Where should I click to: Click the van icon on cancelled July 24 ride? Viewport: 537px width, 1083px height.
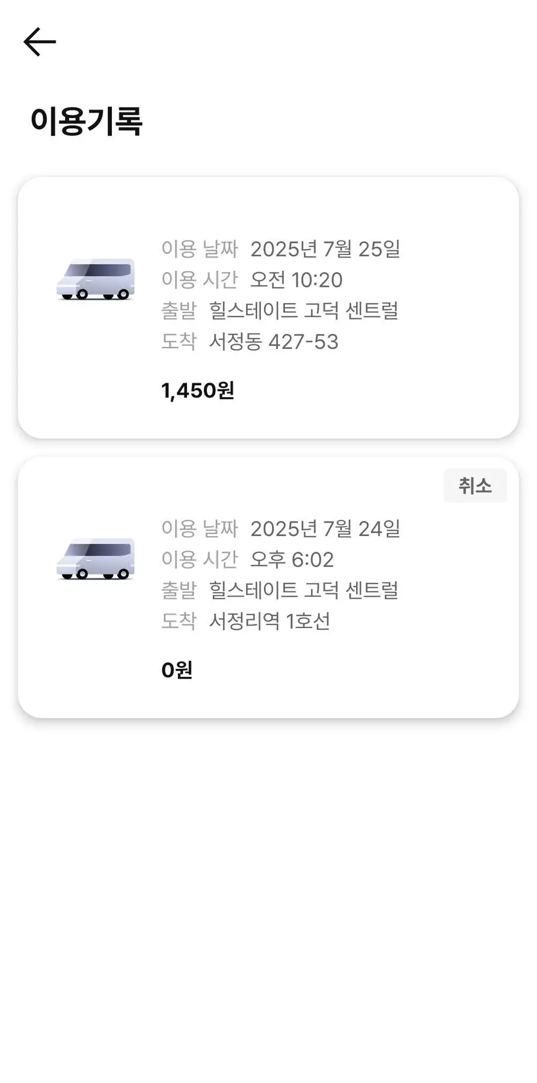click(96, 559)
